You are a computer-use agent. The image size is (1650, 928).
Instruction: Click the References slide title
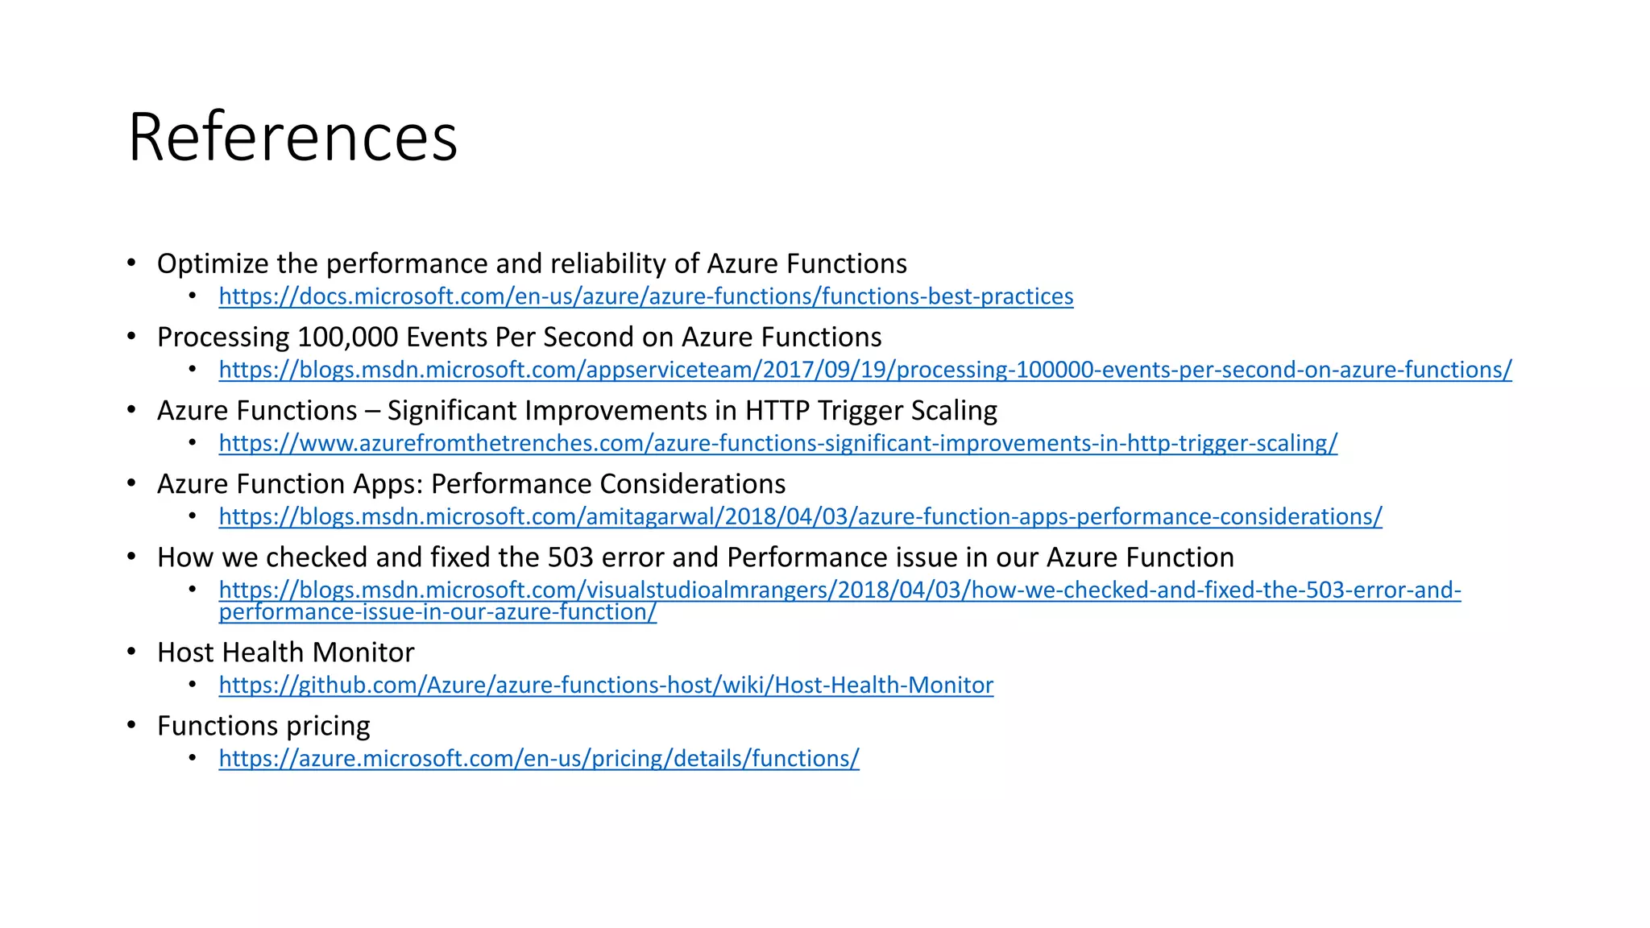(x=292, y=137)
